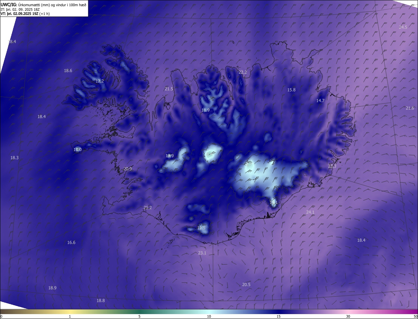Viewport: 418px width, 319px height.
Task: Click the 22.2 value label
Action: (243, 72)
